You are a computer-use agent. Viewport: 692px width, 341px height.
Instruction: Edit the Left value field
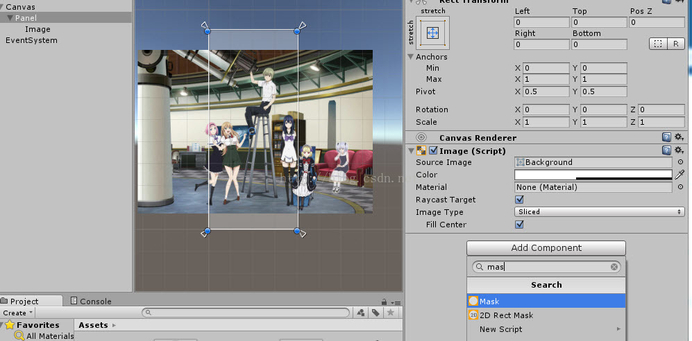point(541,22)
